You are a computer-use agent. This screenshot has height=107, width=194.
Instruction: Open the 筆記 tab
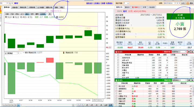(62, 8)
